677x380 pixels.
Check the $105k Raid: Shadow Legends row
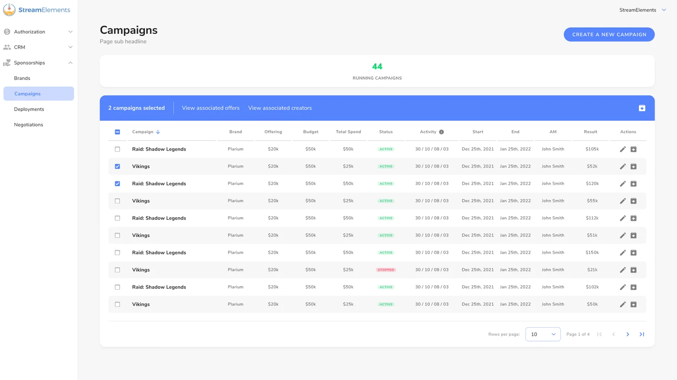(117, 149)
